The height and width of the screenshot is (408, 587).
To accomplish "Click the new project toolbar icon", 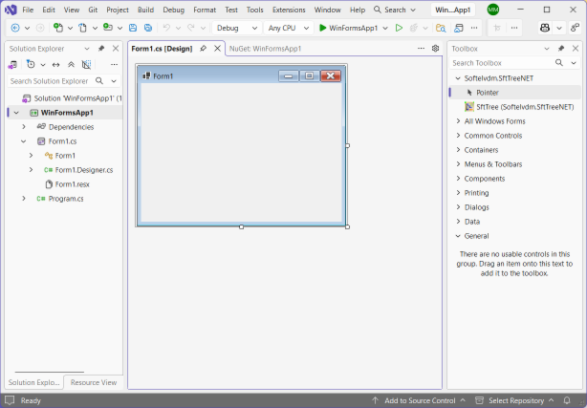I will point(58,28).
